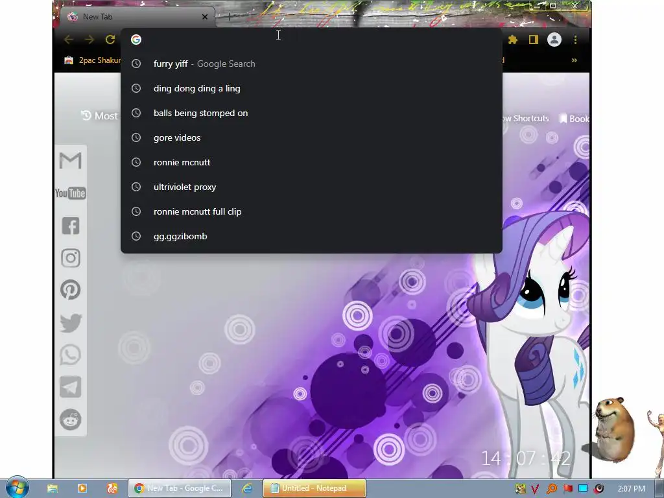Click the page clock display
This screenshot has height=498, width=664.
pyautogui.click(x=526, y=458)
